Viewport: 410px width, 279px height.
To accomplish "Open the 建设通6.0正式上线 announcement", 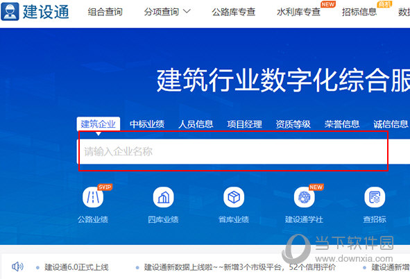I will 76,267.
